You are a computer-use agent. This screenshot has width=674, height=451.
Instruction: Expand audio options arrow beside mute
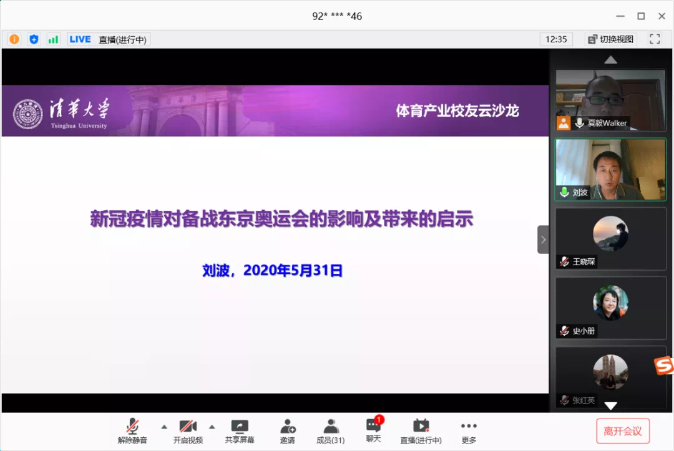pyautogui.click(x=164, y=427)
